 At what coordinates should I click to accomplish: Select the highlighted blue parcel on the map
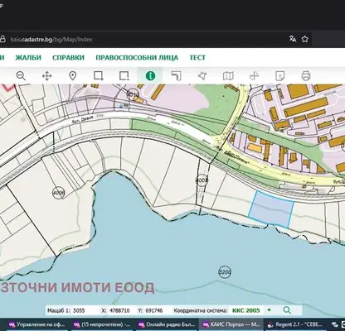click(271, 209)
